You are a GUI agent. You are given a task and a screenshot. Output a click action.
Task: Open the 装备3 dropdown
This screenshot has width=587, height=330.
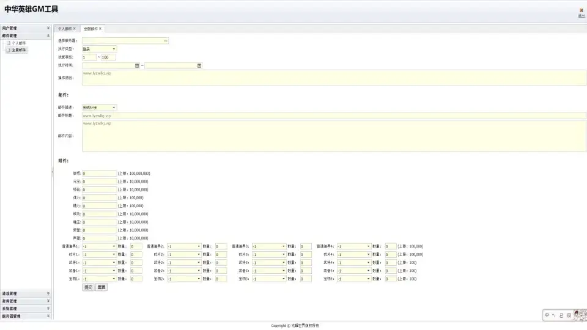(x=269, y=271)
